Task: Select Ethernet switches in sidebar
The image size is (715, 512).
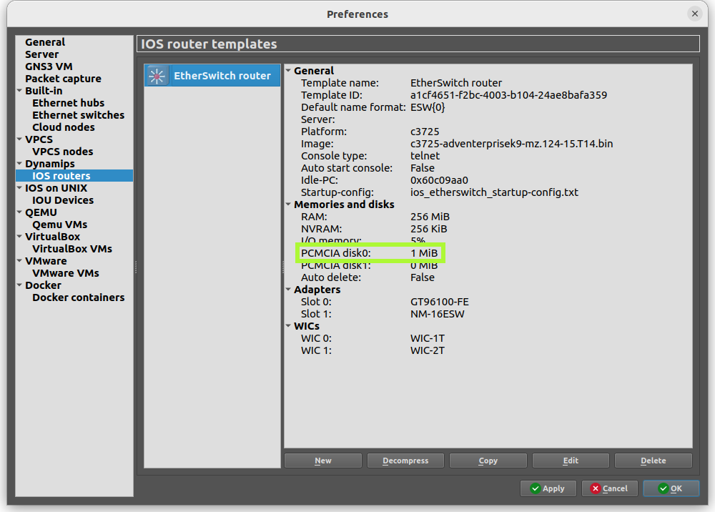Action: pos(78,115)
